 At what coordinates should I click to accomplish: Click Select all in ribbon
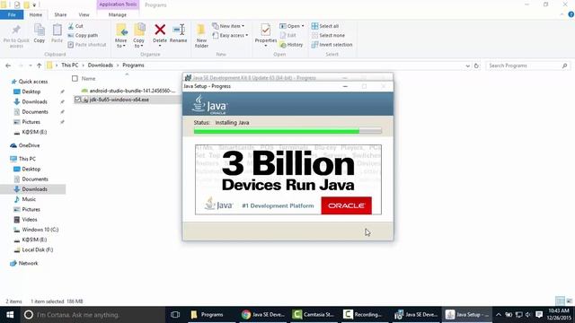[x=325, y=26]
